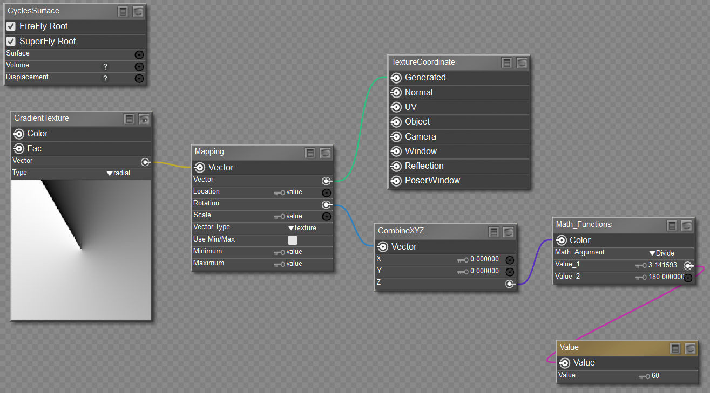Click the Z input plug on CombineXYZ
This screenshot has height=393, width=710.
pyautogui.click(x=509, y=284)
